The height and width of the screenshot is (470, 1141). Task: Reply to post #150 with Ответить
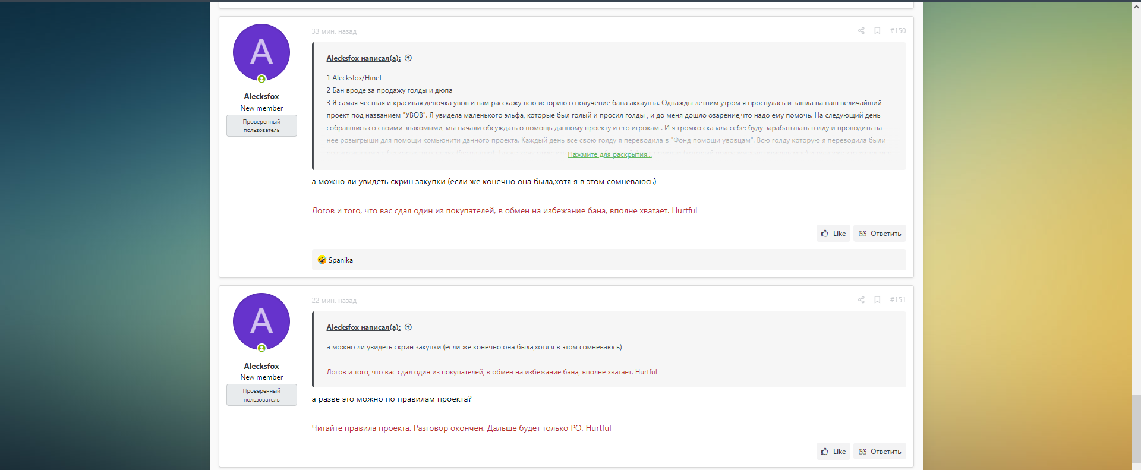[x=880, y=234]
